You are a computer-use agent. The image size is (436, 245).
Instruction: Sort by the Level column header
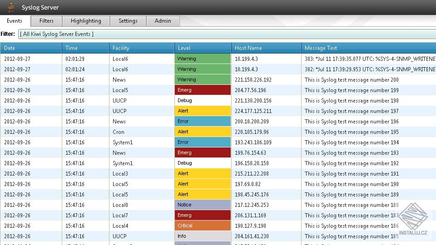click(203, 48)
